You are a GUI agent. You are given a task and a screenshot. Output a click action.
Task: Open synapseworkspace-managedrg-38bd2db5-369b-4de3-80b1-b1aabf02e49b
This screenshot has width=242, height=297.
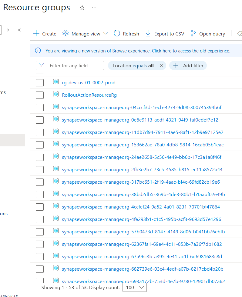click(143, 195)
